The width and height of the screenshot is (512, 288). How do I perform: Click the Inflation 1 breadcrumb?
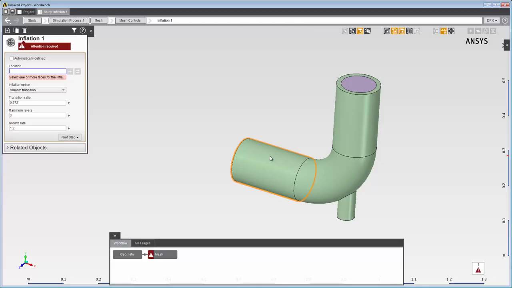point(165,20)
